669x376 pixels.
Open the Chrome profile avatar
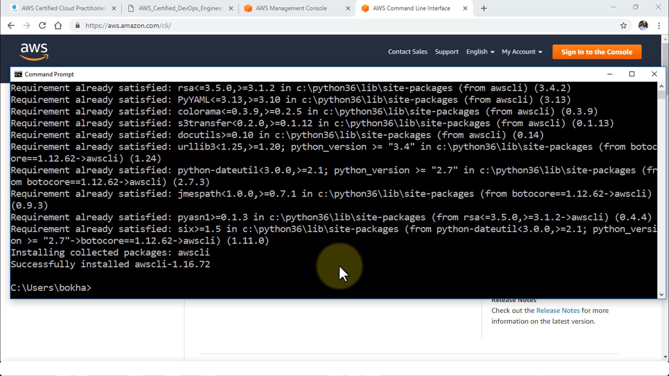pyautogui.click(x=643, y=25)
